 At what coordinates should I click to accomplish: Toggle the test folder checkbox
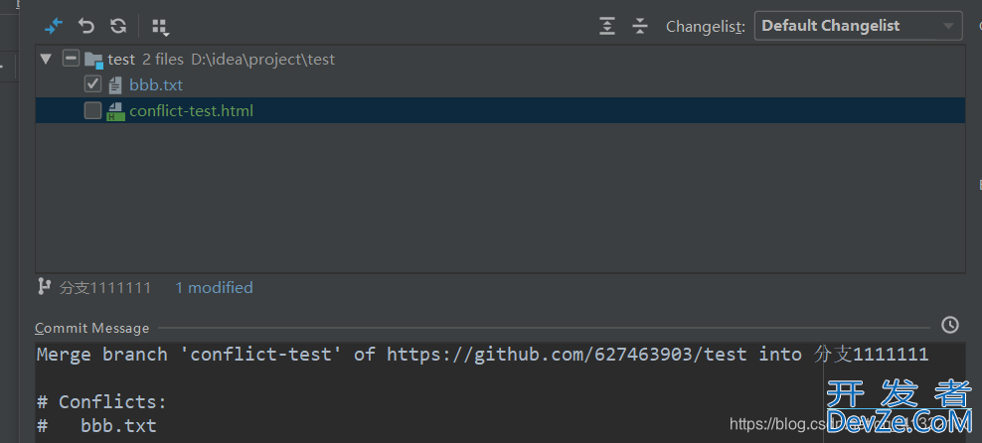pyautogui.click(x=72, y=59)
